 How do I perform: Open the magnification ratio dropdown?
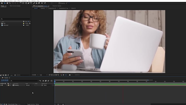point(35,75)
